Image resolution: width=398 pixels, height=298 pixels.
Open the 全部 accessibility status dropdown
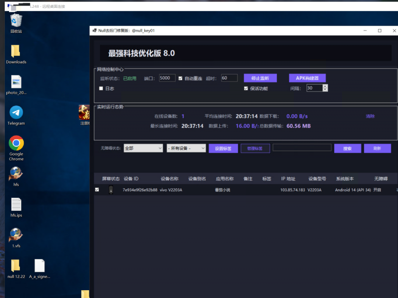pos(143,148)
